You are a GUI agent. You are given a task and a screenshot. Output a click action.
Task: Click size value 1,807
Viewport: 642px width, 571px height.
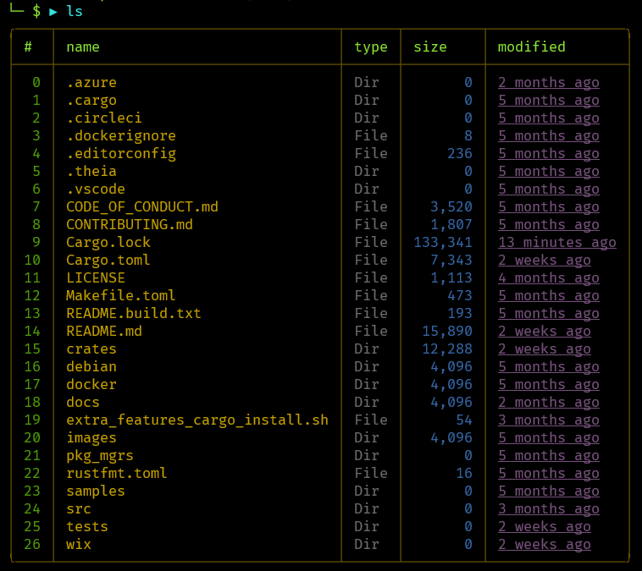451,224
